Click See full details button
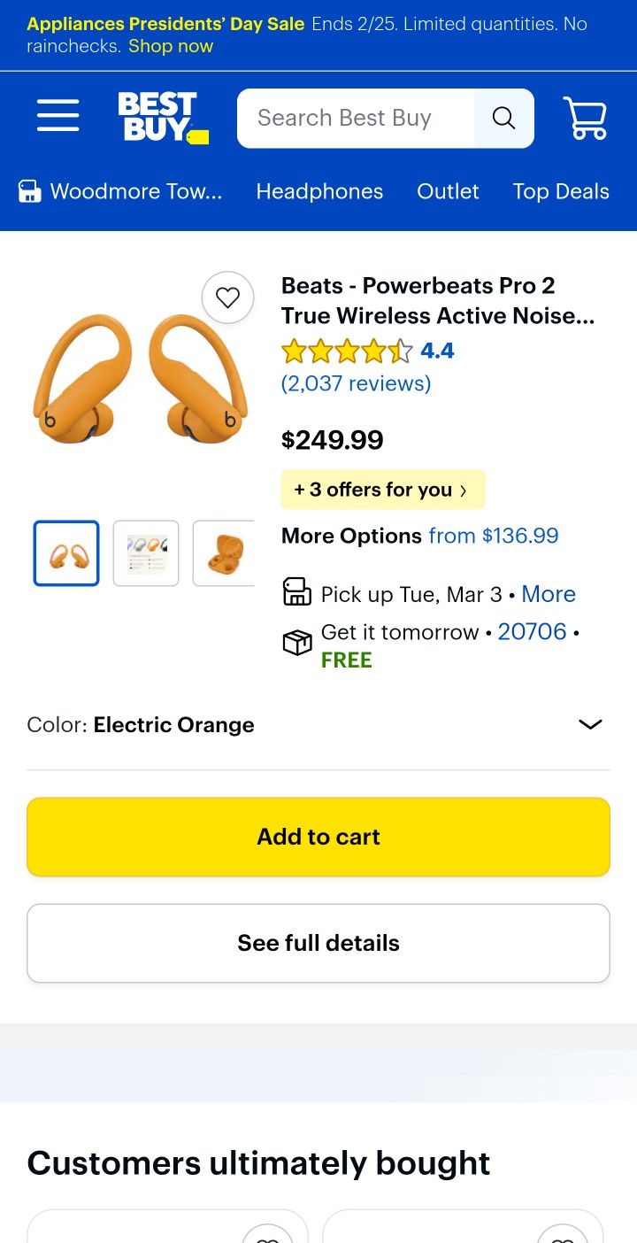Image resolution: width=637 pixels, height=1243 pixels. click(x=318, y=943)
